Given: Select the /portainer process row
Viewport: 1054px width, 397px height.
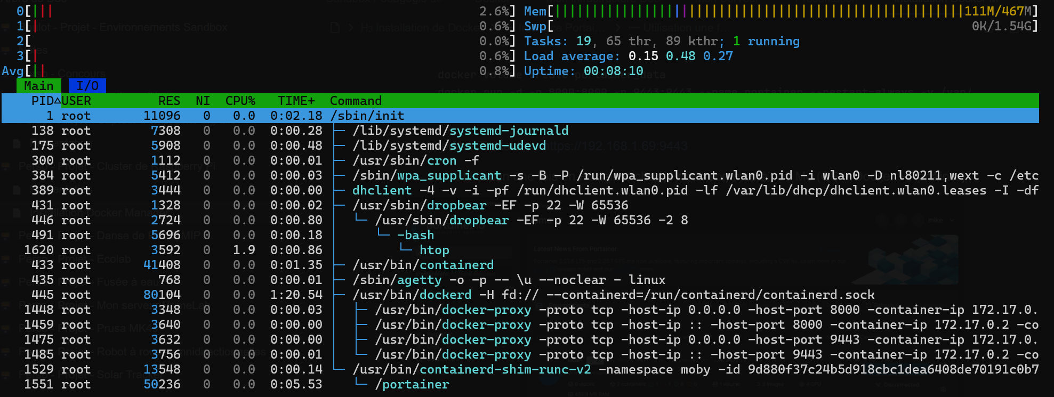Looking at the screenshot, I should 520,384.
